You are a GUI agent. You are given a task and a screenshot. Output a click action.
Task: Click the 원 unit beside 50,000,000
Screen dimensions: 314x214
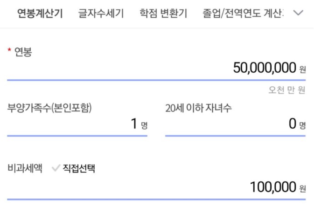pos(302,69)
